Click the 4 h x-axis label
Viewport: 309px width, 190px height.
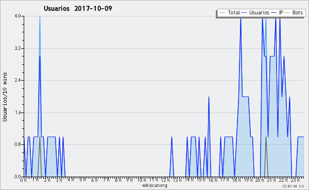click(x=71, y=180)
